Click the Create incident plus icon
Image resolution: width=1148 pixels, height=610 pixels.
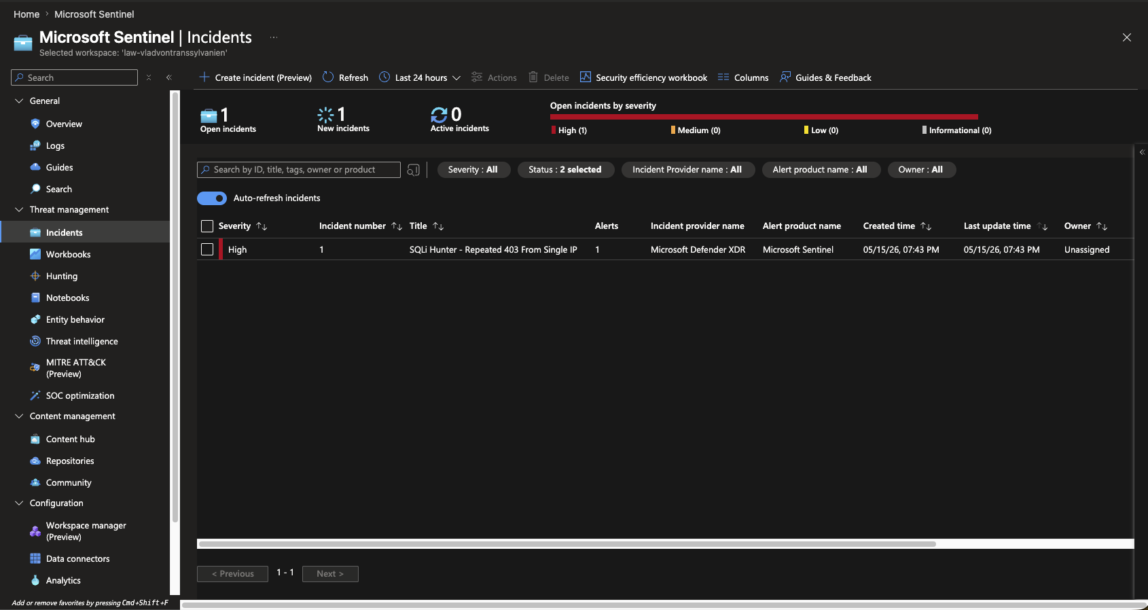(x=204, y=77)
